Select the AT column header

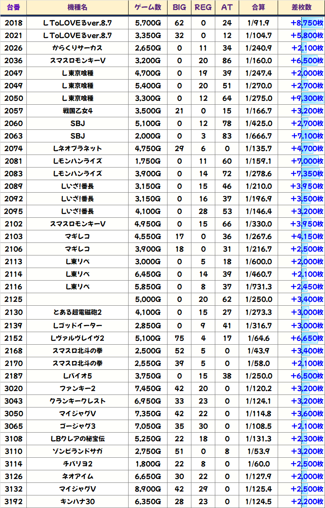[227, 8]
